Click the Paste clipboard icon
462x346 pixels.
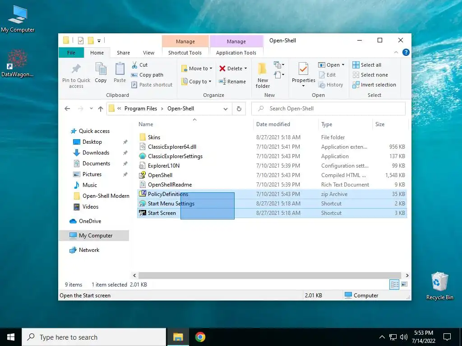click(x=120, y=68)
